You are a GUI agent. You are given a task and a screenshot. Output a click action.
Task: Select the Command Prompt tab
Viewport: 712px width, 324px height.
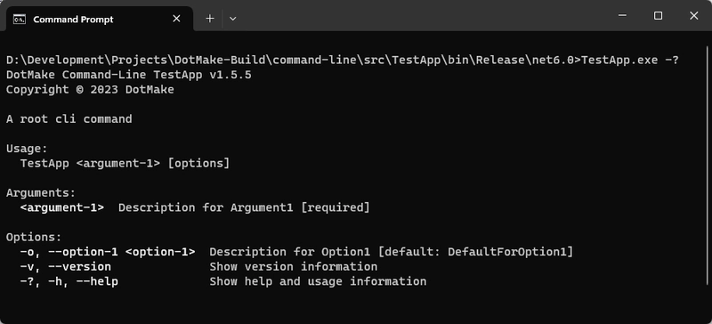(97, 19)
